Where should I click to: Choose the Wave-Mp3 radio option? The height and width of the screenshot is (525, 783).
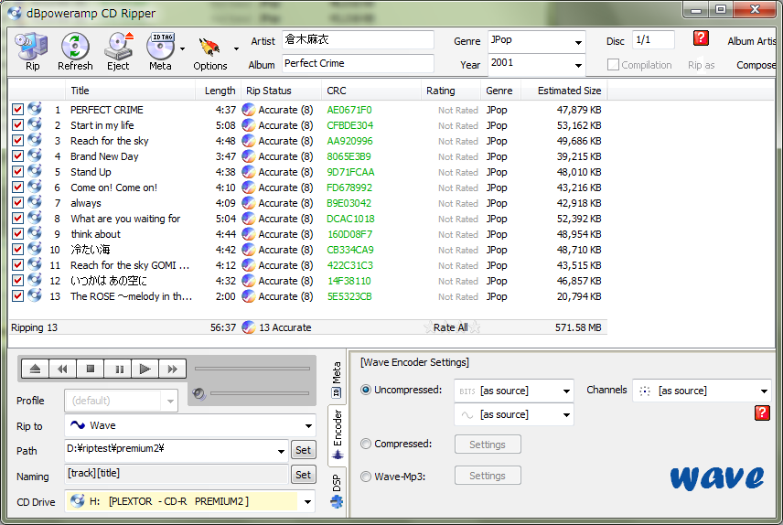pyautogui.click(x=366, y=476)
